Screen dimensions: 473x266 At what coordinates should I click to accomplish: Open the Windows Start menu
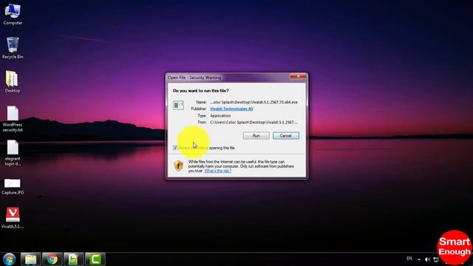[10, 259]
